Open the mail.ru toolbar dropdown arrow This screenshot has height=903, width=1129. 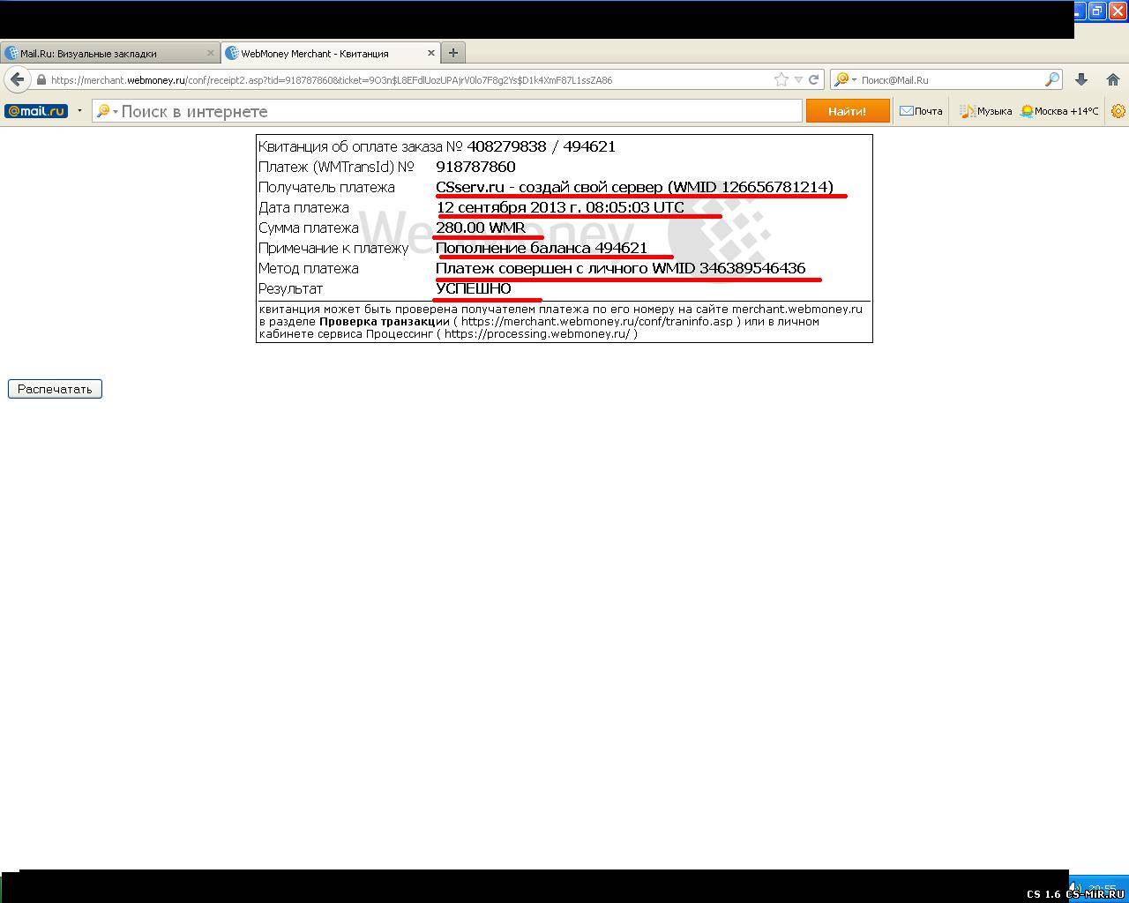[79, 111]
